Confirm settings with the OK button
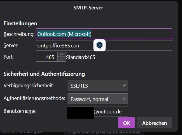The width and height of the screenshot is (182, 135). point(126,123)
